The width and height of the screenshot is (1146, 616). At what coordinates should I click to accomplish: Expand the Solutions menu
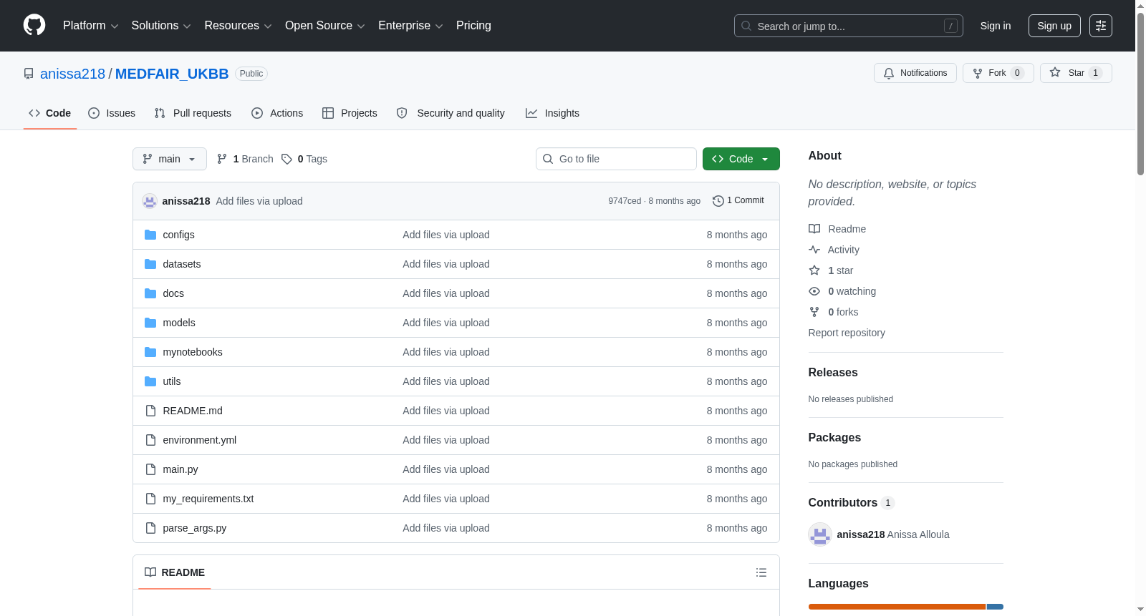point(161,26)
